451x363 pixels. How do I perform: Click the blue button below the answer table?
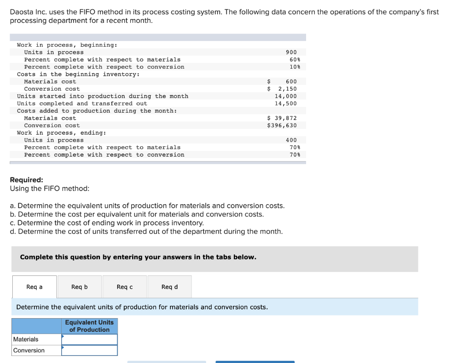(255, 362)
